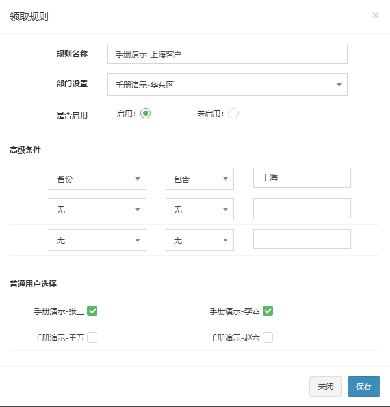Click the 保存 button
Image resolution: width=390 pixels, height=407 pixels.
pyautogui.click(x=364, y=386)
